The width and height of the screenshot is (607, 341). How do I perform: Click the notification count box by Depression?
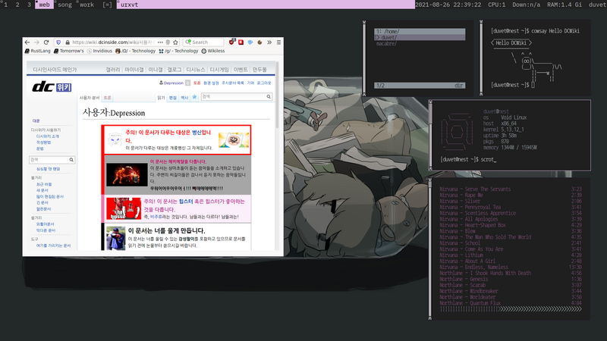pyautogui.click(x=187, y=83)
